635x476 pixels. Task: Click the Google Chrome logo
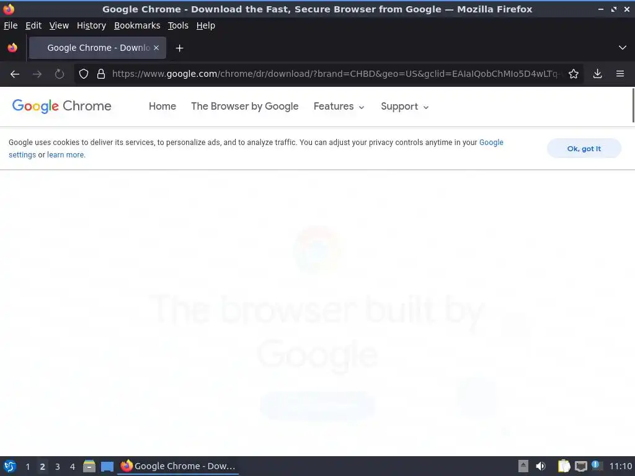(61, 106)
